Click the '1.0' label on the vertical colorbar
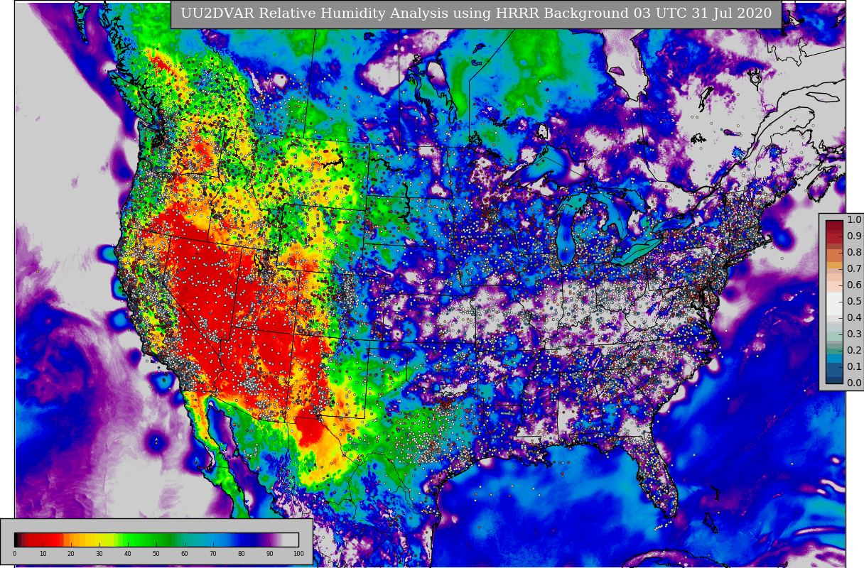This screenshot has width=864, height=568. coord(855,220)
